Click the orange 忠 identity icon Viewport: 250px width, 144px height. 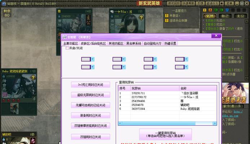[x=210, y=10]
